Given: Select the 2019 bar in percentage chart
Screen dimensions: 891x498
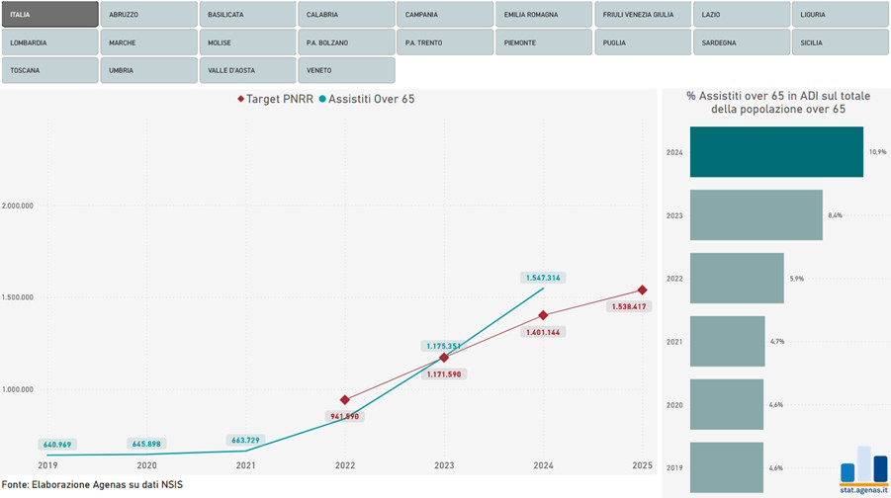Looking at the screenshot, I should [726, 467].
